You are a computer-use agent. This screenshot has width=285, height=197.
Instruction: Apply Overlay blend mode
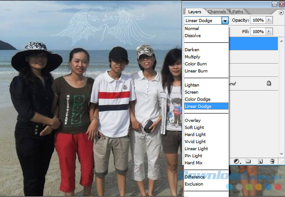(193, 121)
